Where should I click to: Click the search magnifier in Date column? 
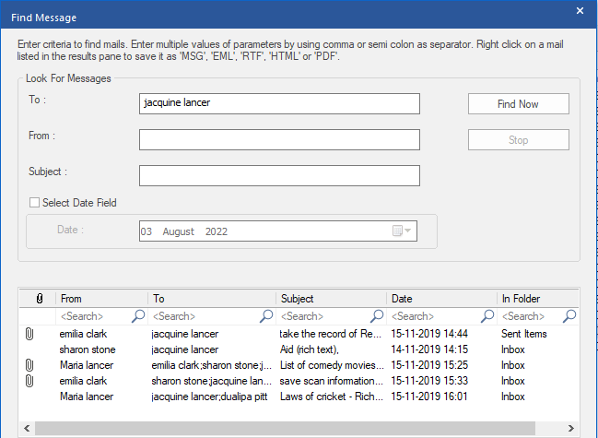click(487, 316)
